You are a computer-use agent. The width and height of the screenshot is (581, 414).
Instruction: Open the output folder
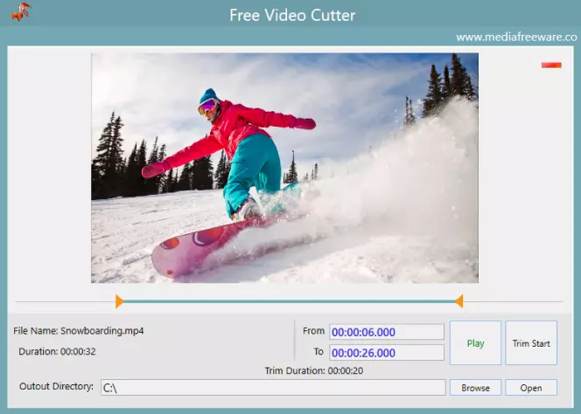(x=531, y=388)
